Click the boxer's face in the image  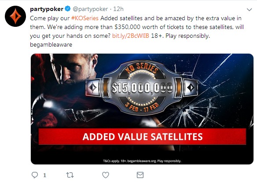click(x=72, y=69)
